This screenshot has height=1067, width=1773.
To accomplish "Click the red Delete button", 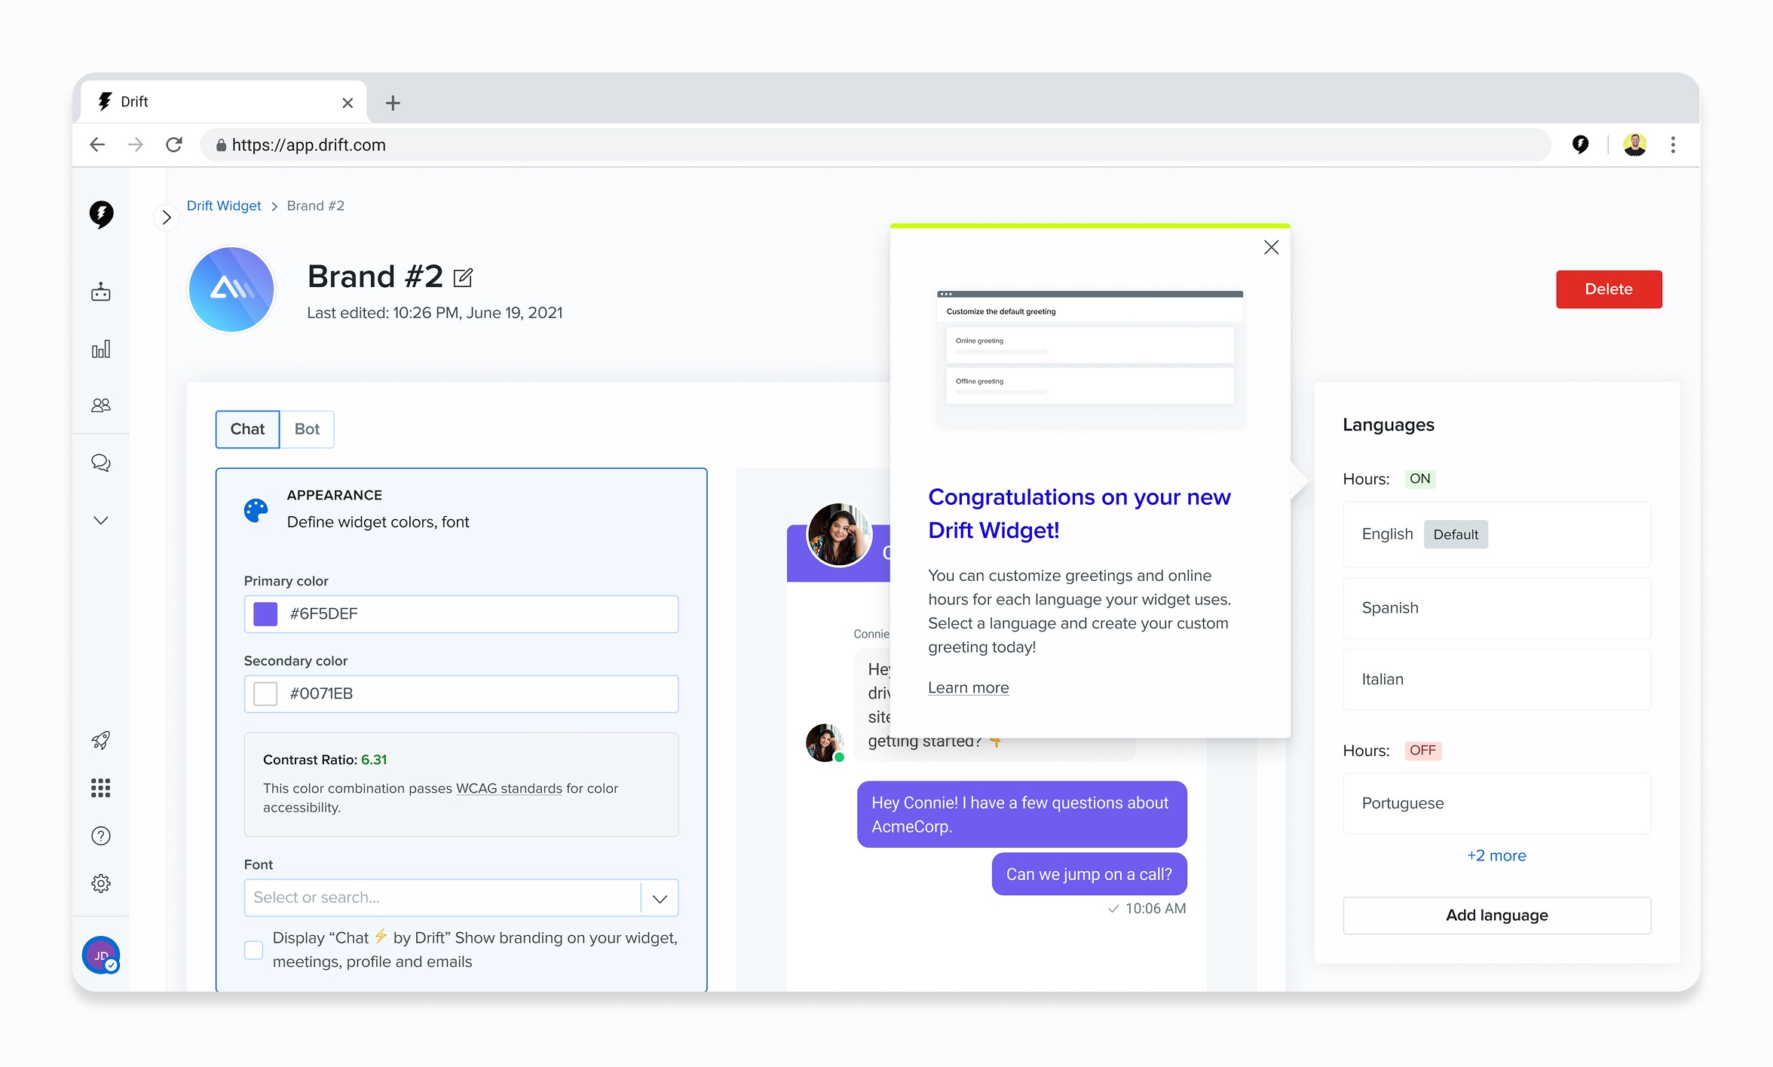I will (x=1608, y=289).
